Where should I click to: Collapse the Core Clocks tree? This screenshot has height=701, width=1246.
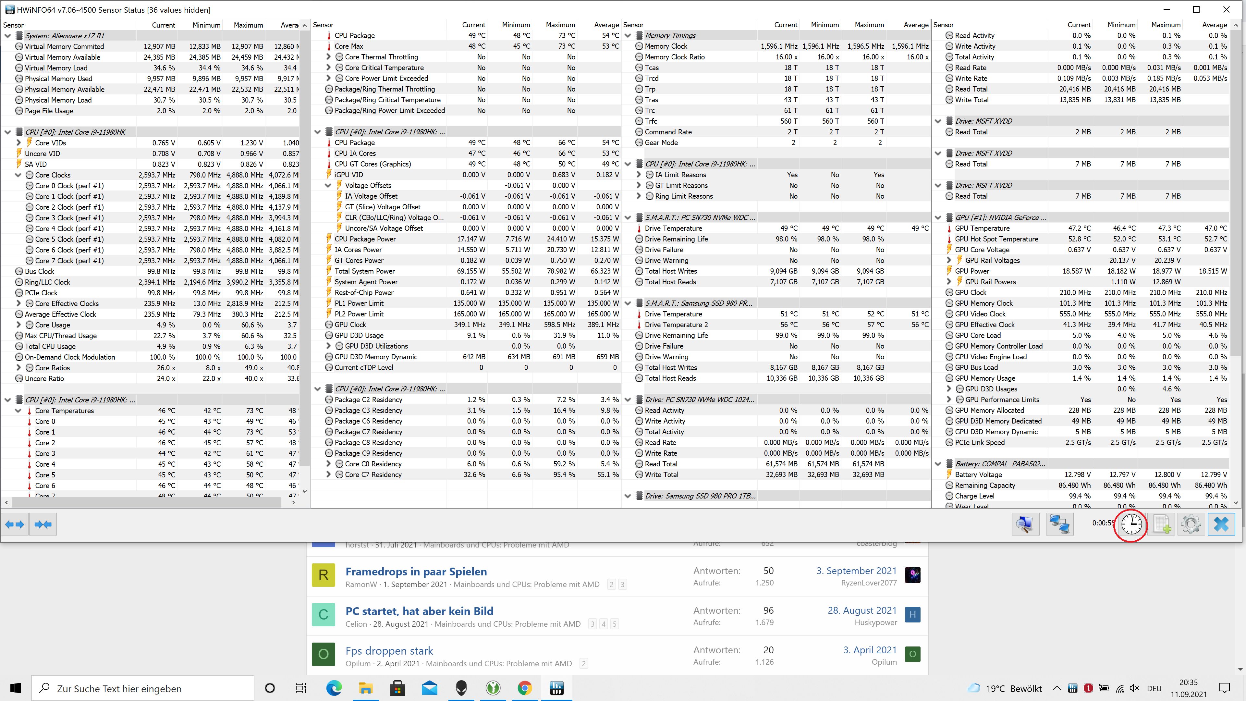pyautogui.click(x=18, y=175)
